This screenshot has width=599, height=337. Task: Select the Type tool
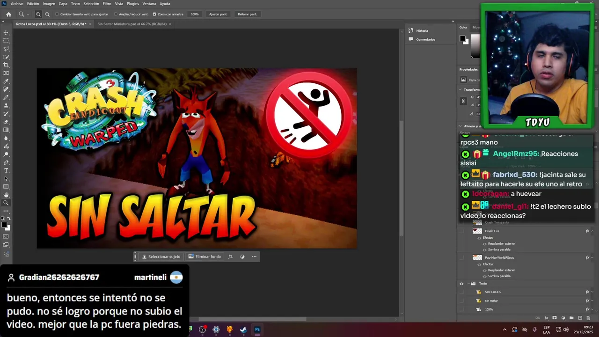point(6,170)
